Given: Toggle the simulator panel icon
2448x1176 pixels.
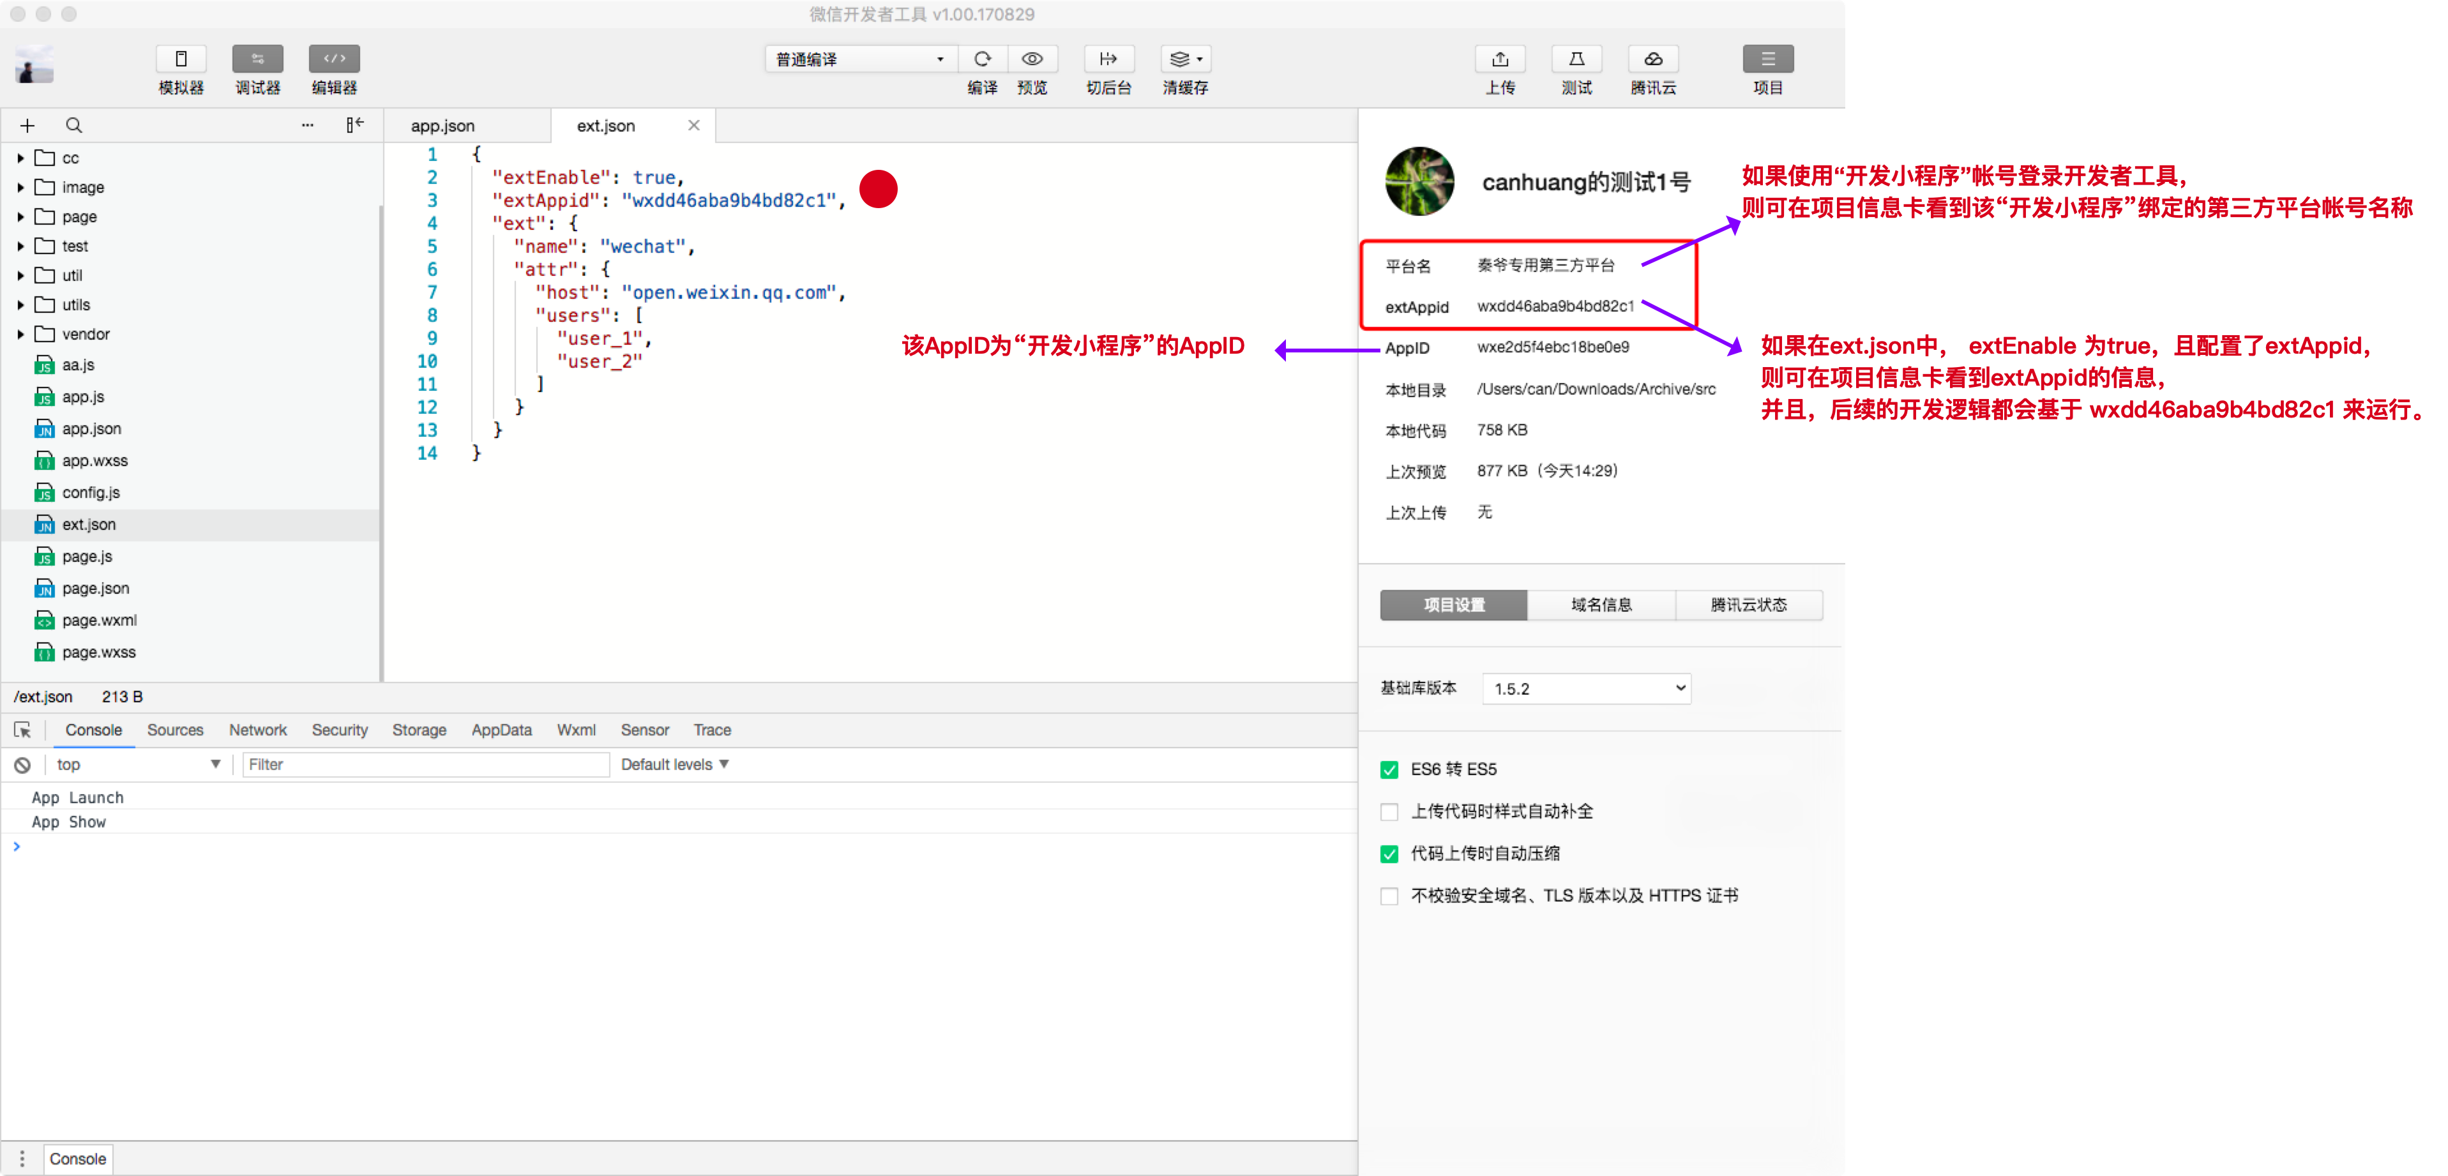Looking at the screenshot, I should 181,59.
